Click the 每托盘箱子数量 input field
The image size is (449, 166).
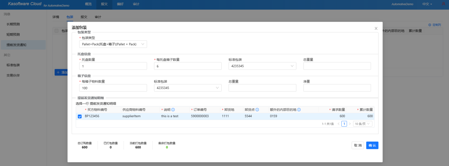click(x=187, y=66)
